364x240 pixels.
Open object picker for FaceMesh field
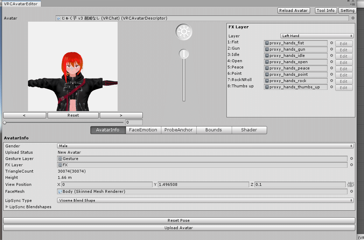click(x=351, y=191)
